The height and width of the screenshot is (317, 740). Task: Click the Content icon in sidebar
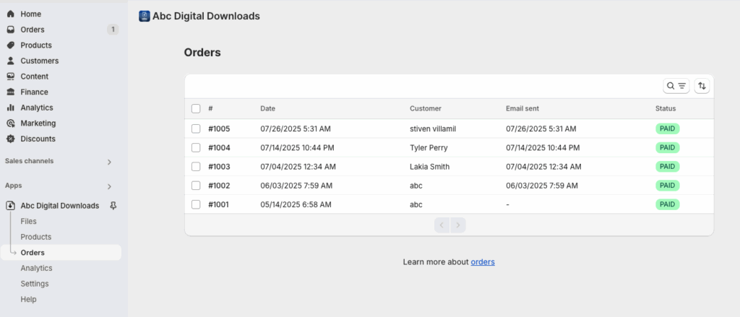coord(10,77)
